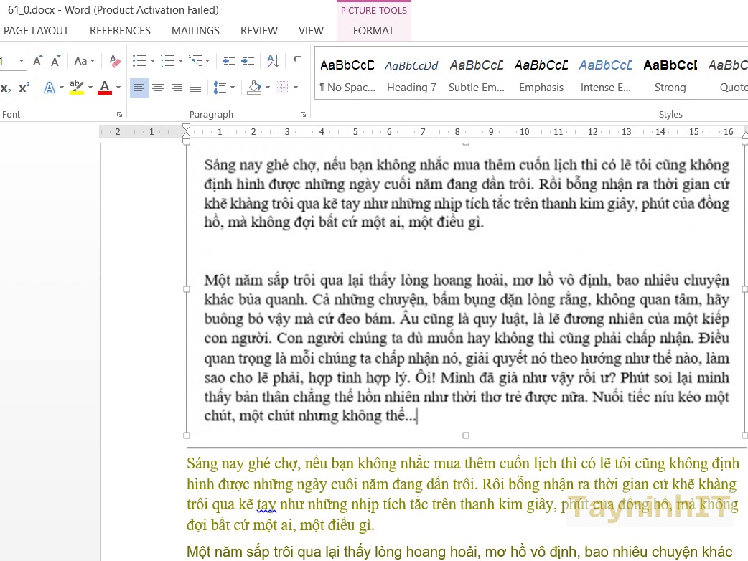Expand the line spacing options dropdown
The image size is (748, 561).
(x=224, y=88)
